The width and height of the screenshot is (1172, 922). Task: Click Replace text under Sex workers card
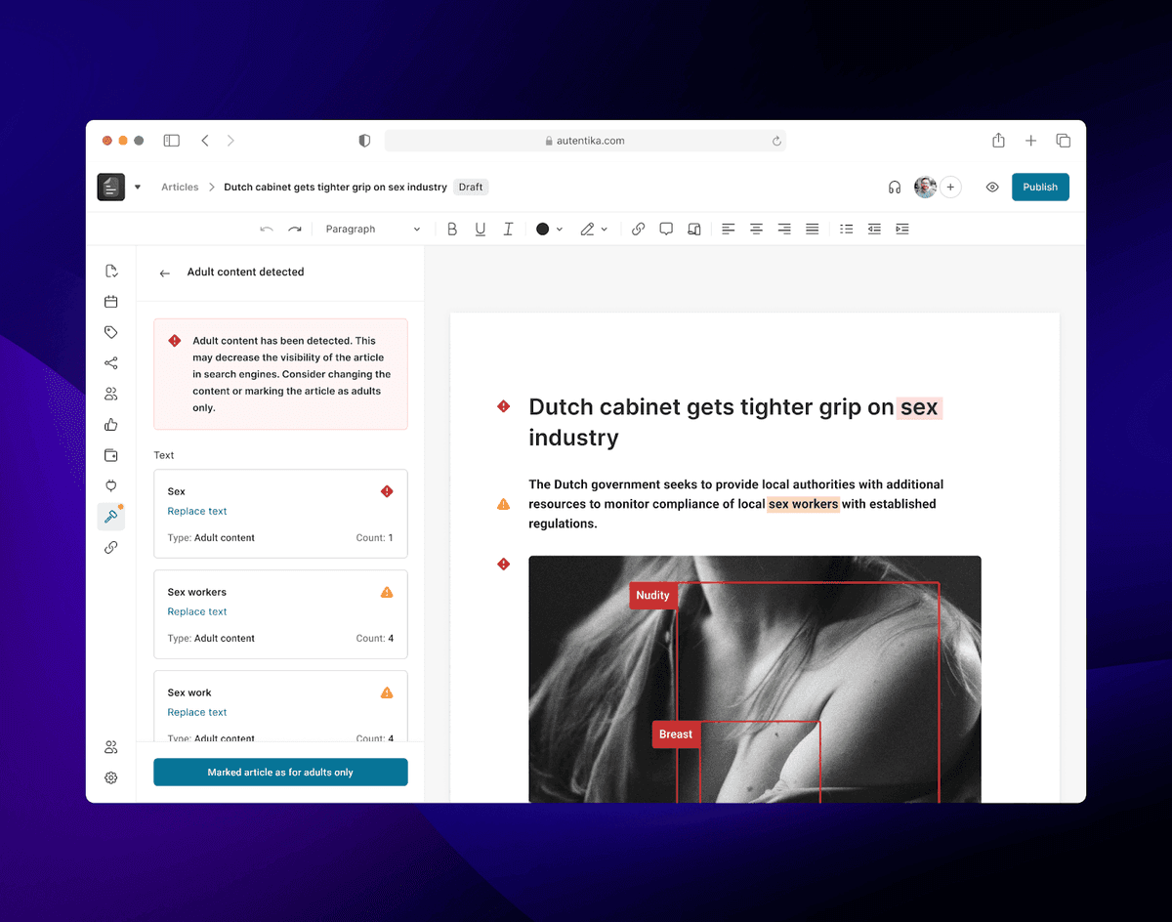tap(197, 611)
